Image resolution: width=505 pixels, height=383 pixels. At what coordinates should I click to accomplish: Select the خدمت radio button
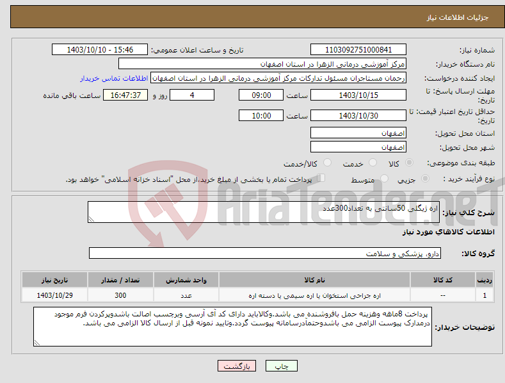tap(373, 163)
